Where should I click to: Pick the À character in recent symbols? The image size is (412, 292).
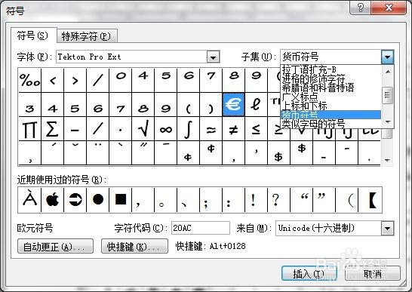29,200
